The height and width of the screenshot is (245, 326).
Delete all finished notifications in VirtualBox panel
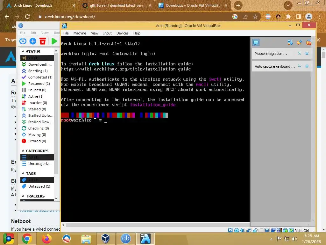[x=309, y=42]
